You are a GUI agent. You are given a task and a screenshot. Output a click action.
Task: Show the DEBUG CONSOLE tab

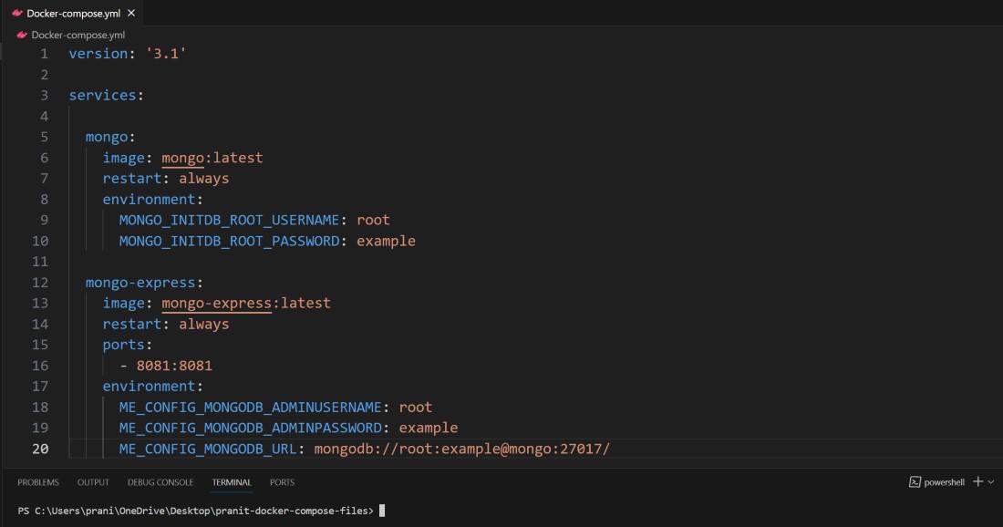point(160,482)
